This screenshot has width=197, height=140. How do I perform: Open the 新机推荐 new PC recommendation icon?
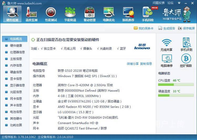point(128,14)
